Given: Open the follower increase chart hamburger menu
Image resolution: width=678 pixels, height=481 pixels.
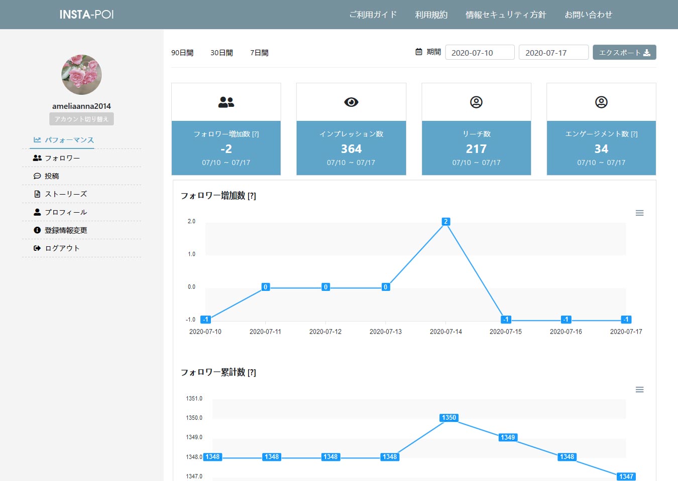Looking at the screenshot, I should point(639,213).
